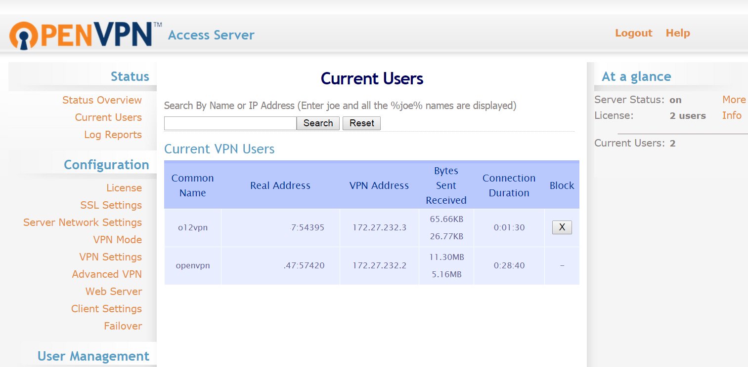
Task: Open Server Network Settings
Action: 83,222
